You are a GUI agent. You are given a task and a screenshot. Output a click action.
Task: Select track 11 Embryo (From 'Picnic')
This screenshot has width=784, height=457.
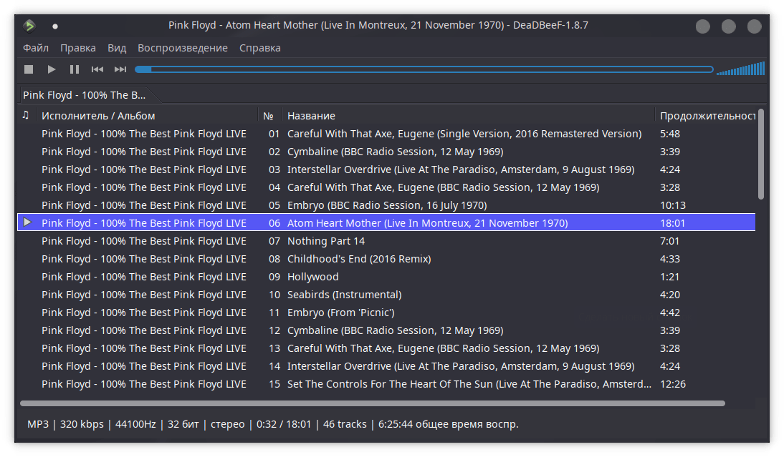pos(386,313)
